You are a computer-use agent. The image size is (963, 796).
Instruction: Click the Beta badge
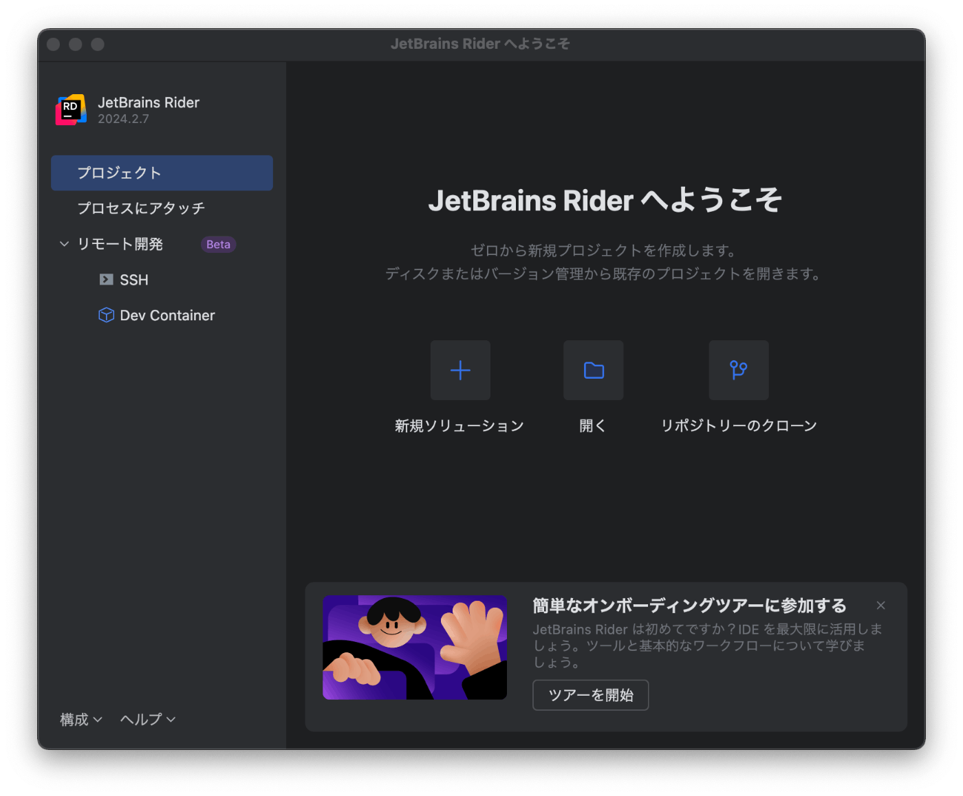click(x=218, y=245)
